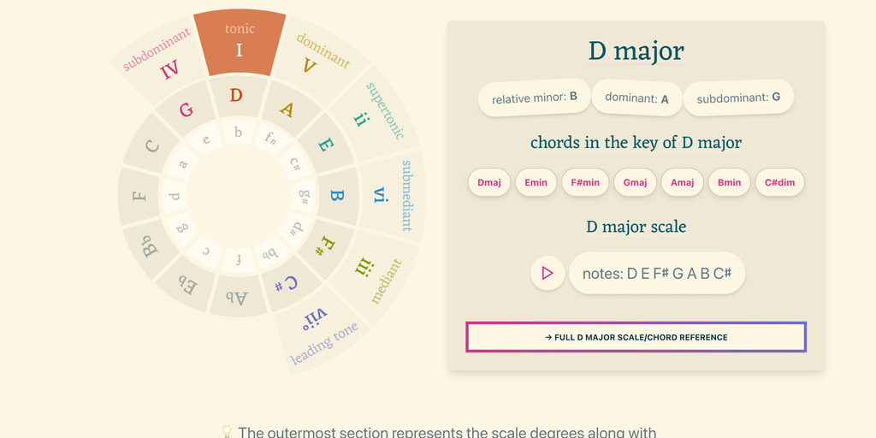Select the Ab key wheel segment

click(236, 296)
